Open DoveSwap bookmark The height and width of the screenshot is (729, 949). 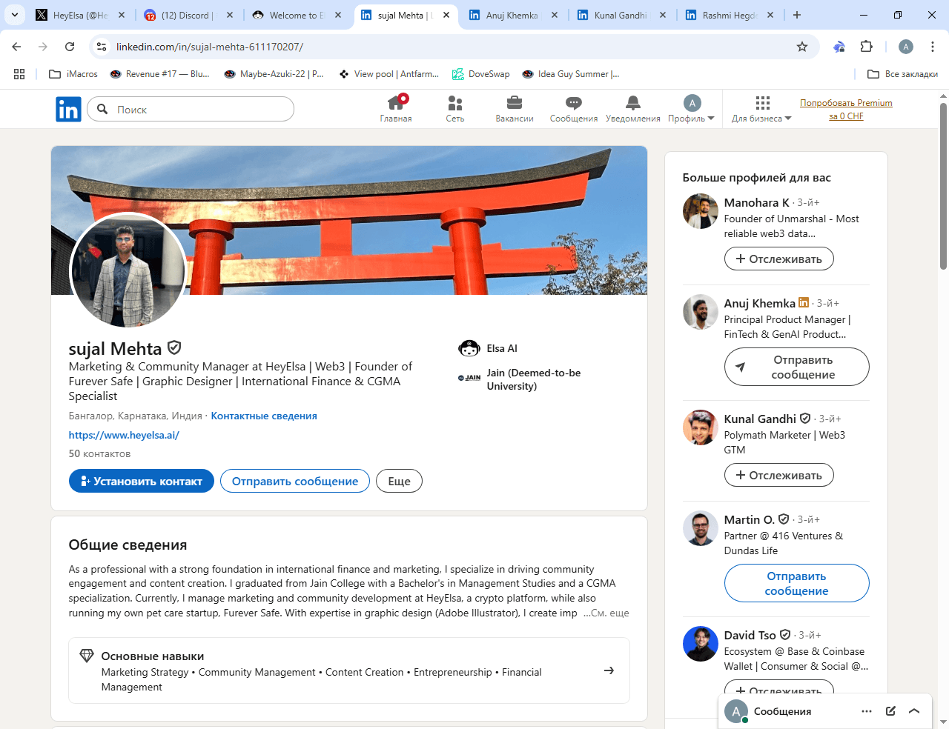(x=481, y=74)
